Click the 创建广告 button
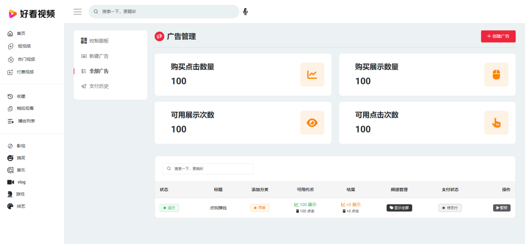This screenshot has height=244, width=525. [498, 36]
